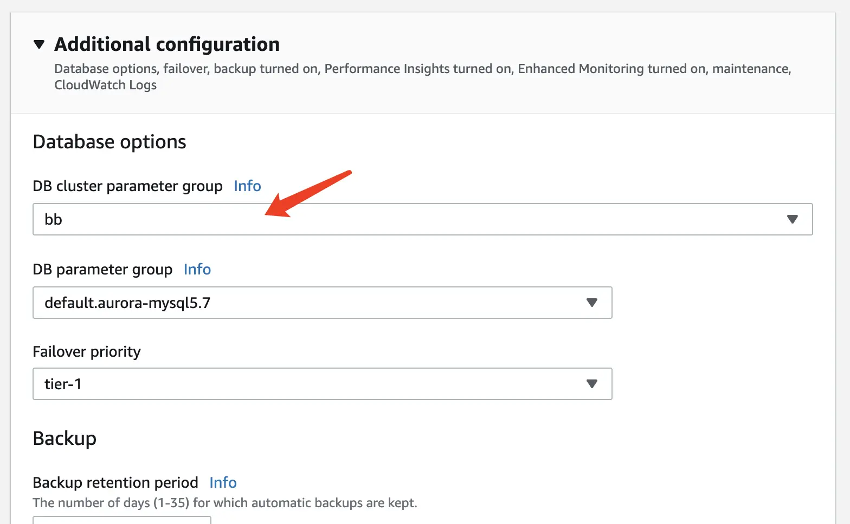Image resolution: width=850 pixels, height=524 pixels.
Task: Click the DB cluster parameter group dropdown arrow
Action: (x=792, y=219)
